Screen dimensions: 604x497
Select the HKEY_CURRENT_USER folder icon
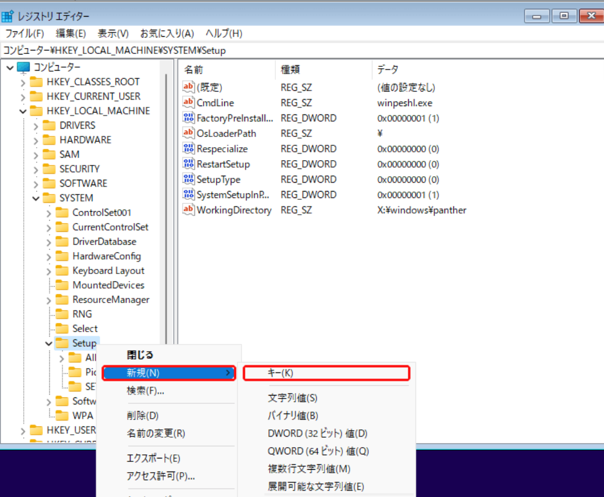pyautogui.click(x=36, y=96)
